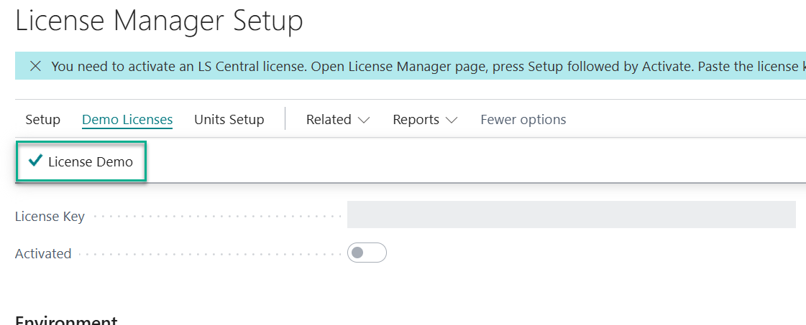806x325 pixels.
Task: Open the Reports menu label
Action: pos(416,120)
